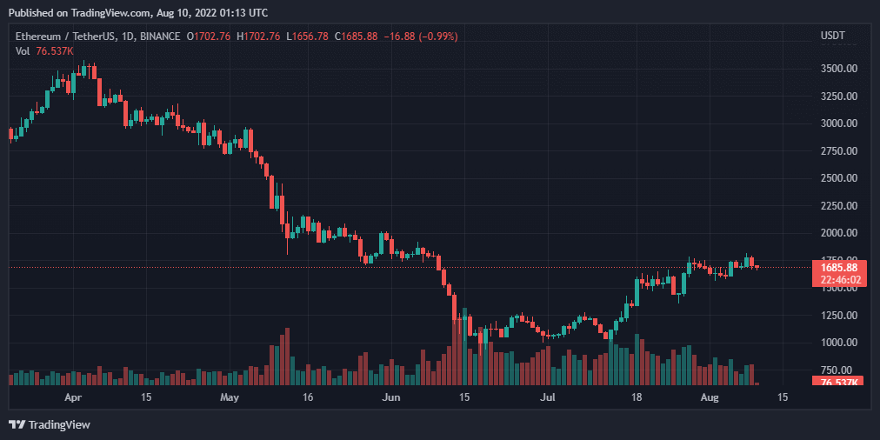This screenshot has height=440, width=880.
Task: Select the Aug marker on time axis
Action: pos(710,397)
